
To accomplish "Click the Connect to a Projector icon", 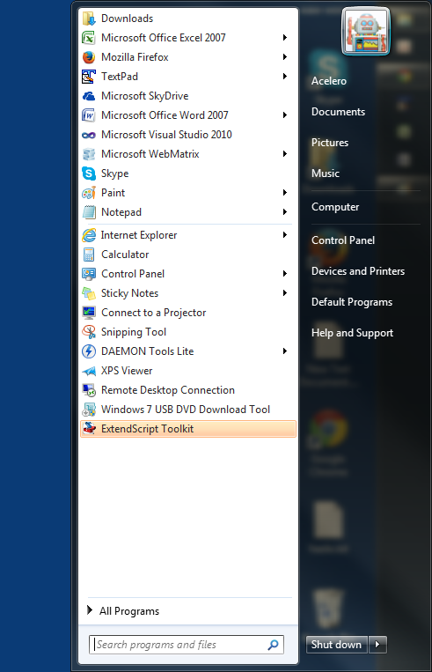I will coord(89,313).
